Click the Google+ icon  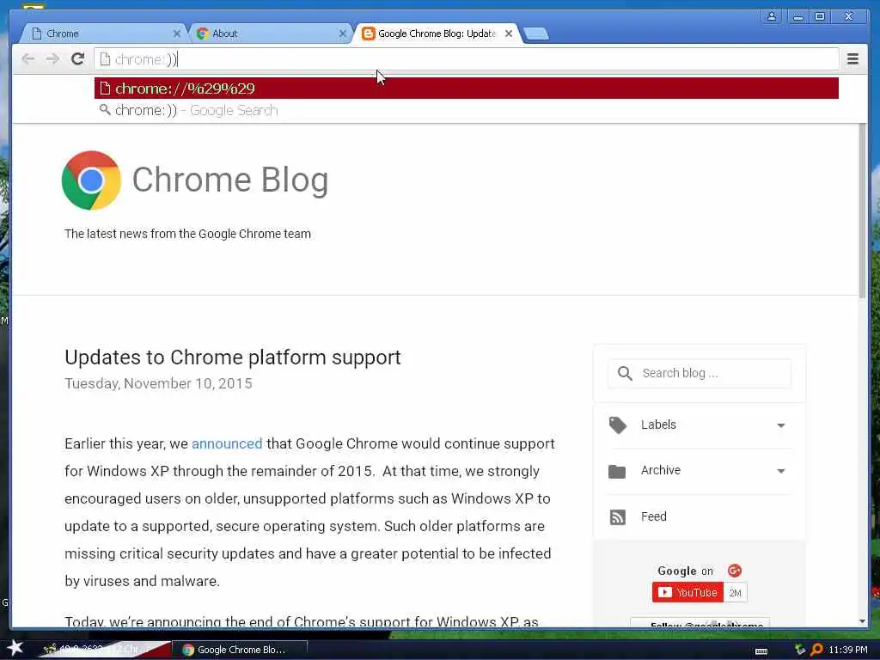pyautogui.click(x=735, y=571)
